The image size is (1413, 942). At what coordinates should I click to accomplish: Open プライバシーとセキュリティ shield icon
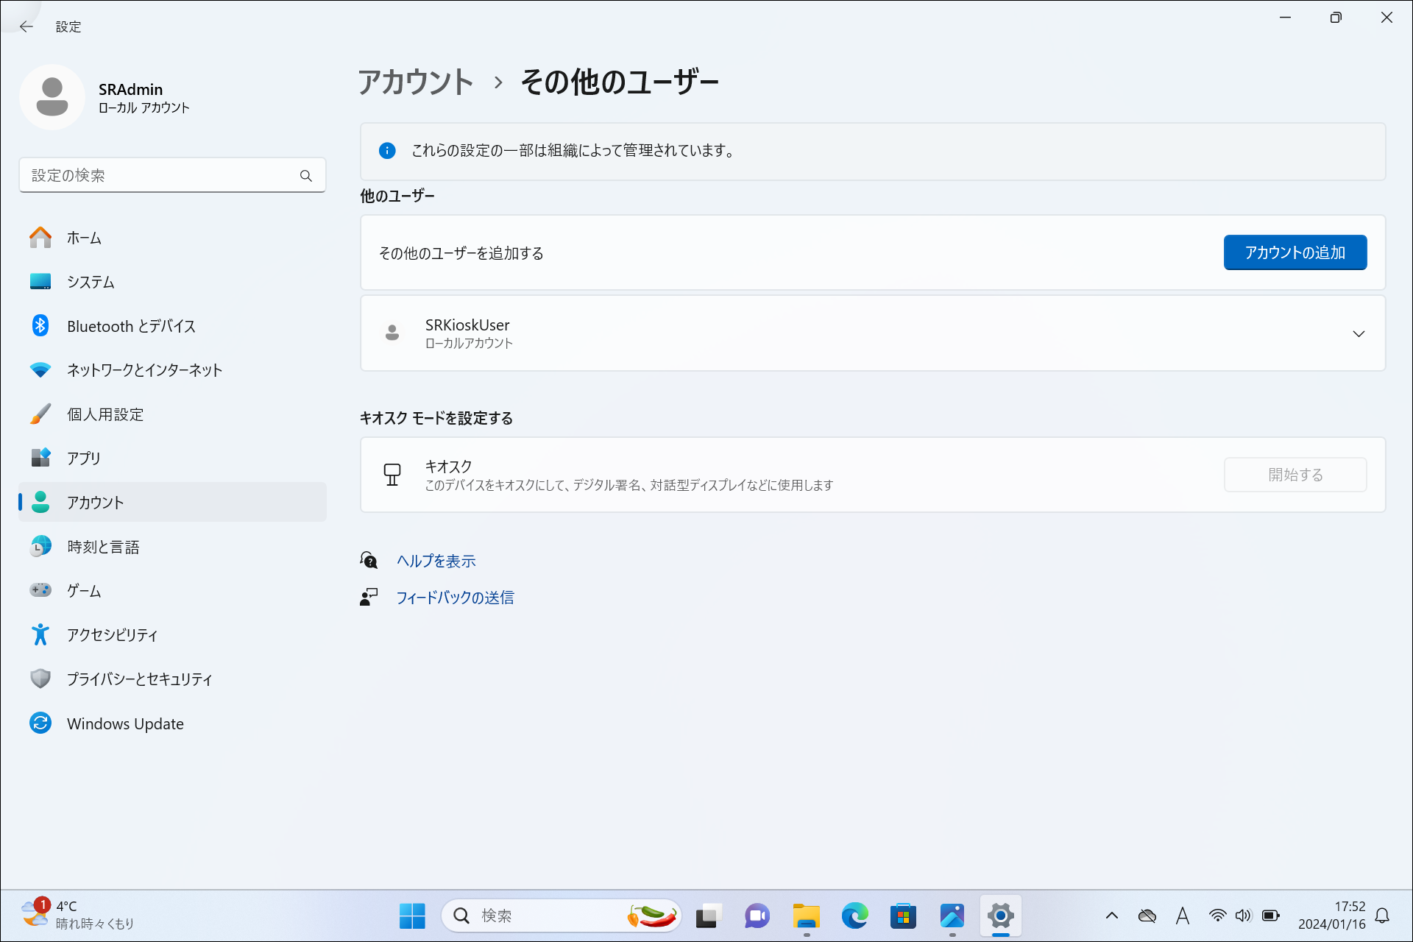pyautogui.click(x=40, y=679)
